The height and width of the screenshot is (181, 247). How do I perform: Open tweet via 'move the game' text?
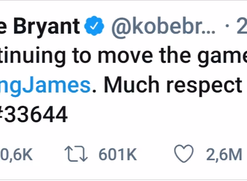172,56
